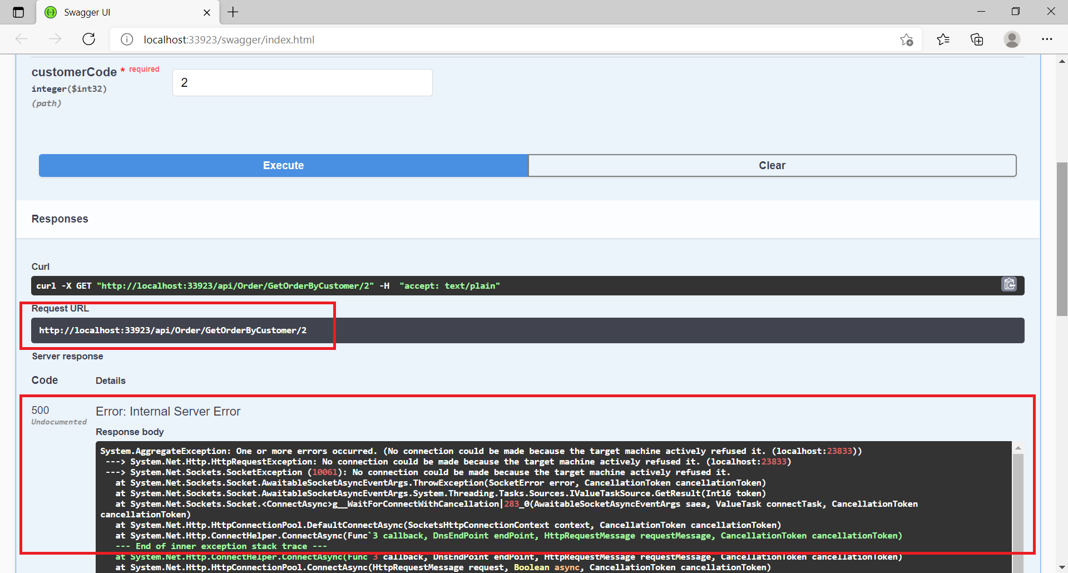The image size is (1068, 573).
Task: Click the Clear button
Action: (x=772, y=165)
